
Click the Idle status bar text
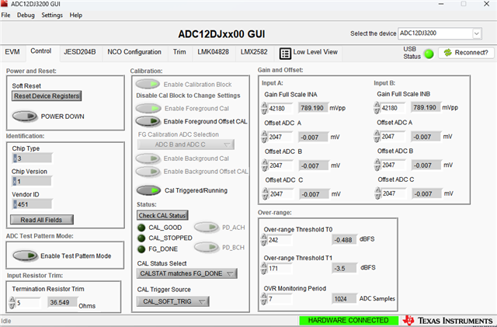pyautogui.click(x=6, y=321)
